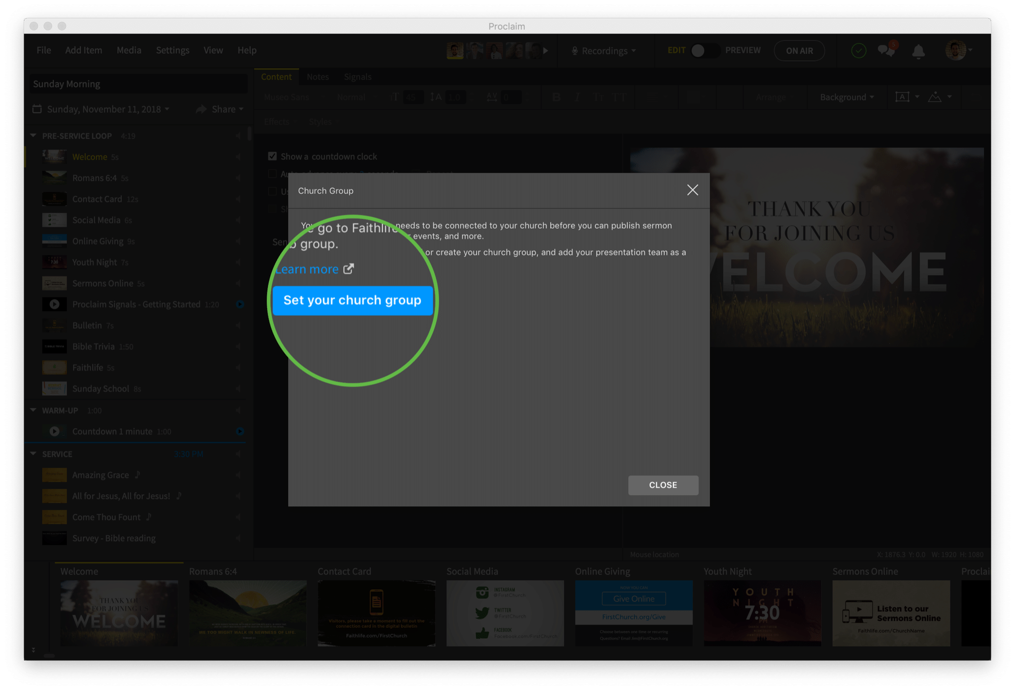Open the Background dropdown
This screenshot has height=690, width=1015.
(847, 97)
